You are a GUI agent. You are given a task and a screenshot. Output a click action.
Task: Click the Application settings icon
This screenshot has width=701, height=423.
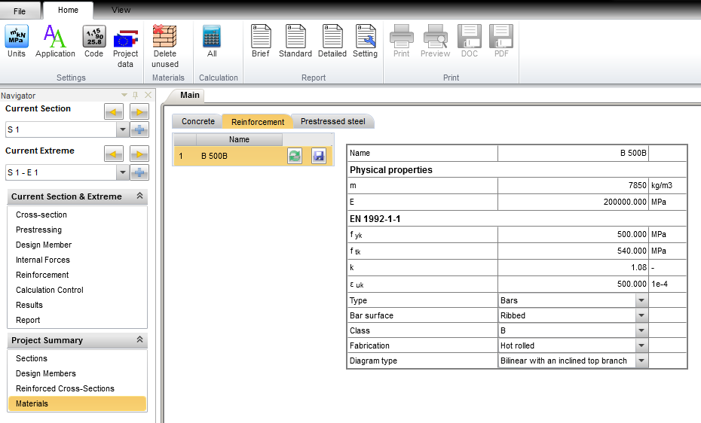pyautogui.click(x=55, y=41)
